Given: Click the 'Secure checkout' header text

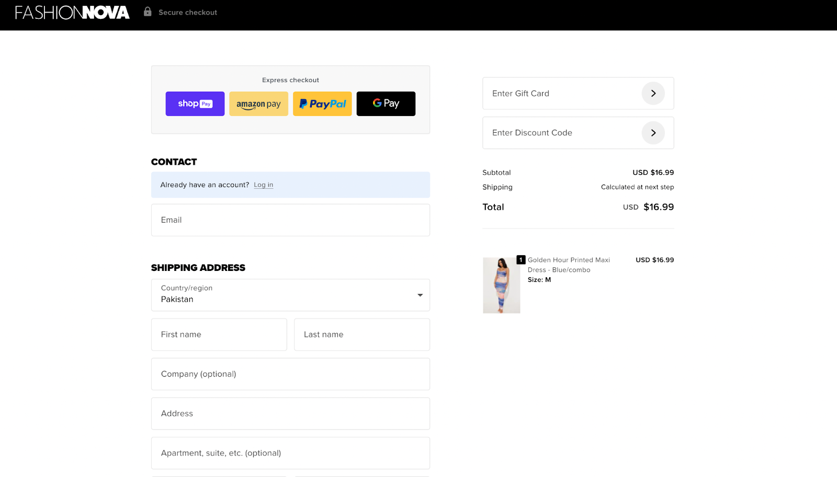Looking at the screenshot, I should (x=188, y=13).
